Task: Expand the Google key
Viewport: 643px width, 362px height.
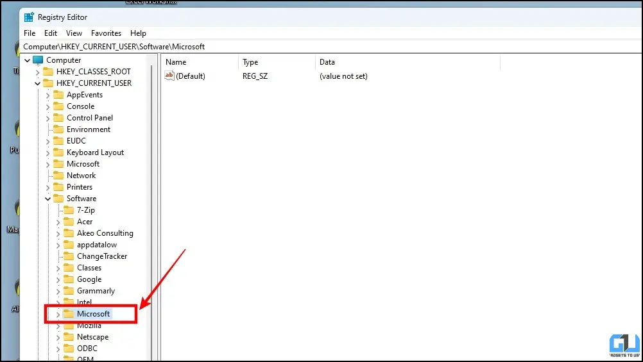Action: pos(58,280)
